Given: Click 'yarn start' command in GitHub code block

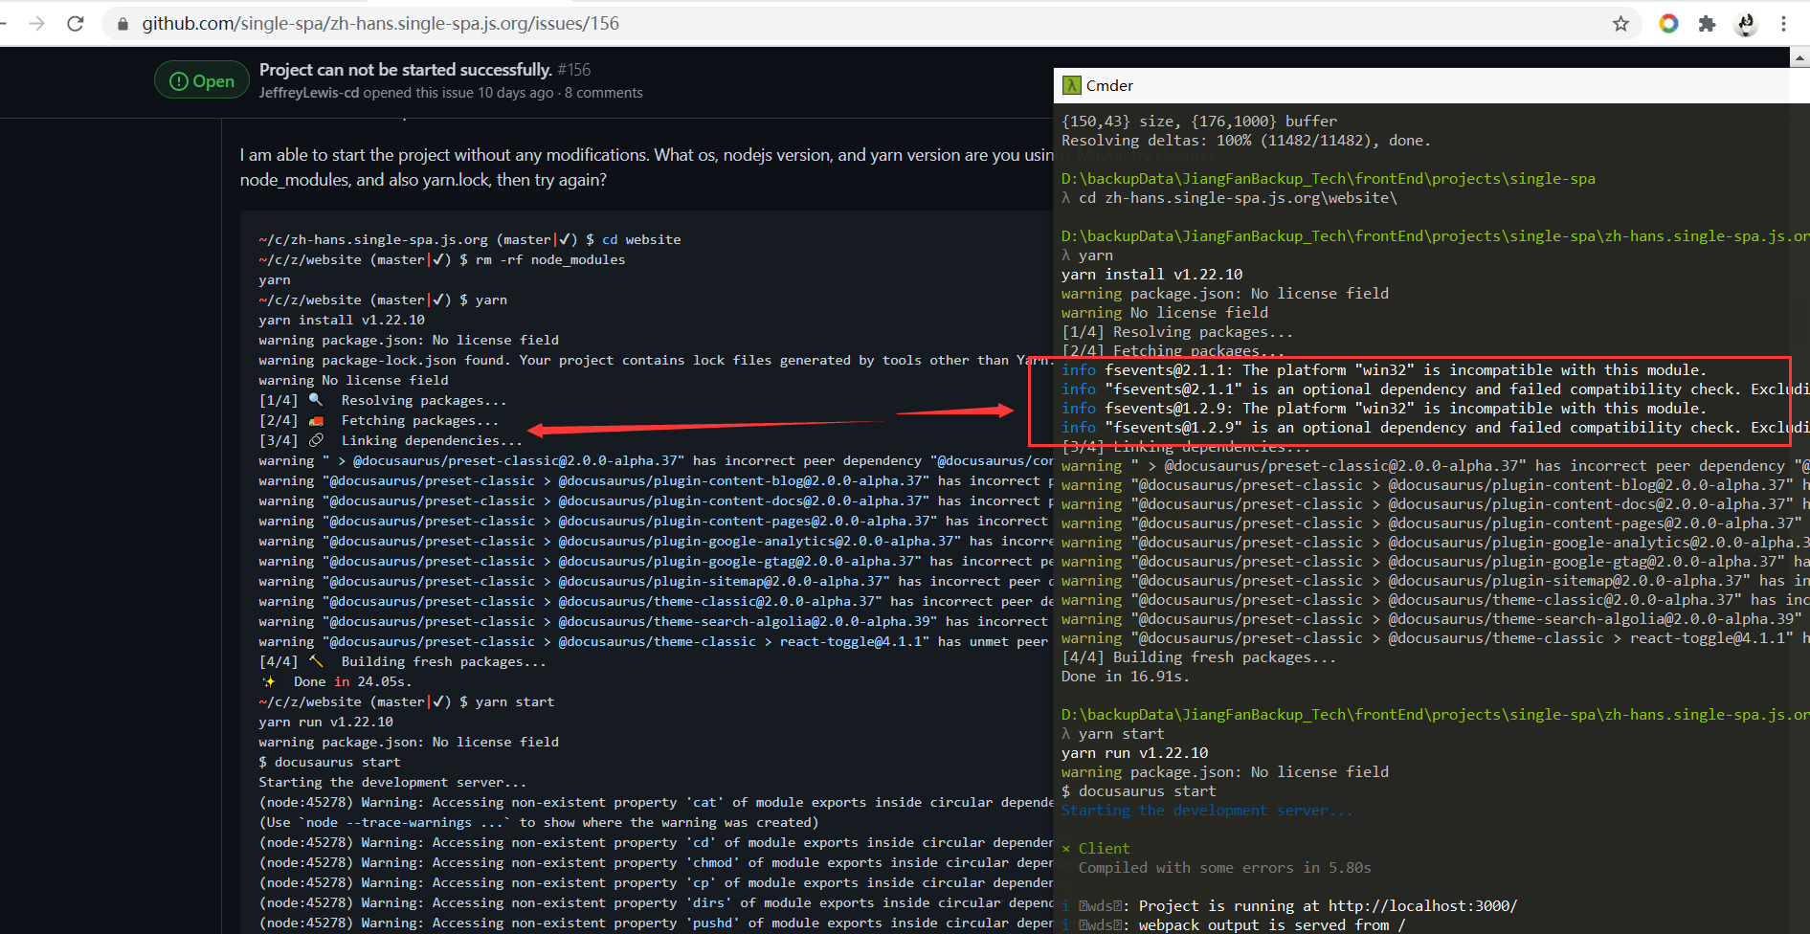Looking at the screenshot, I should 515,701.
